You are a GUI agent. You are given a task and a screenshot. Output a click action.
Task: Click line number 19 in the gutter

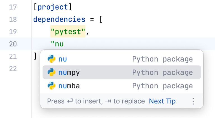(13, 32)
